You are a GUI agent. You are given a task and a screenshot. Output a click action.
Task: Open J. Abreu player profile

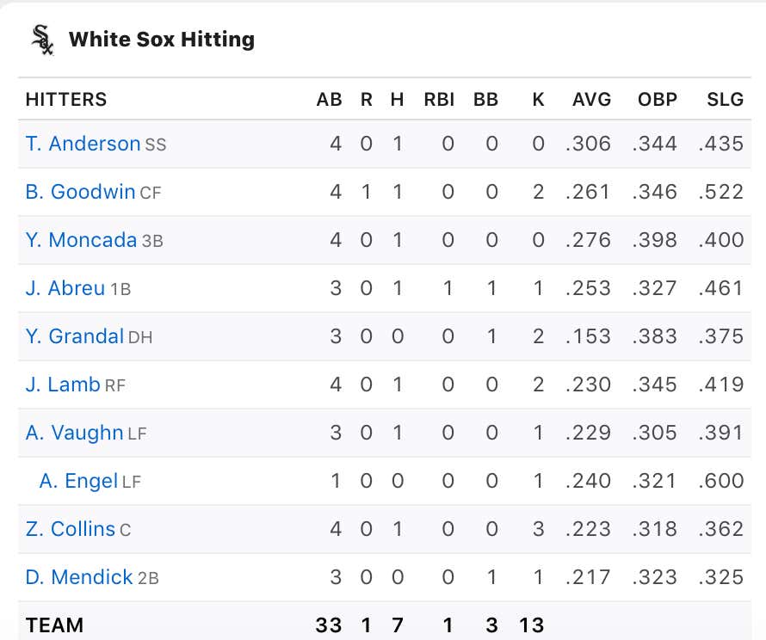(x=65, y=288)
